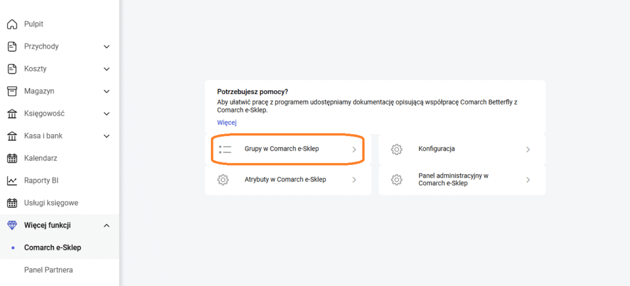The height and width of the screenshot is (286, 630).
Task: Click the Pulpit home icon
Action: point(12,24)
